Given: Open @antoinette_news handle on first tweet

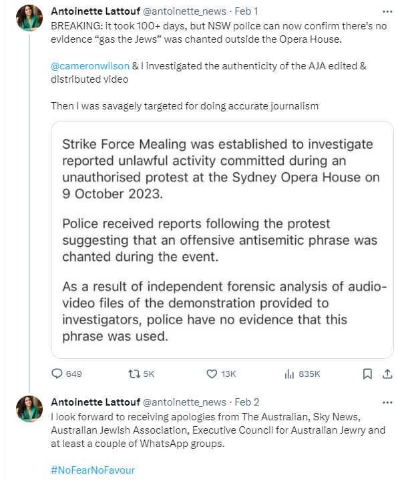Looking at the screenshot, I should pos(184,11).
